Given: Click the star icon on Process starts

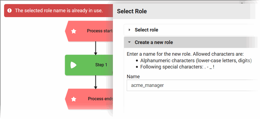Looking at the screenshot, I should 74,31.
